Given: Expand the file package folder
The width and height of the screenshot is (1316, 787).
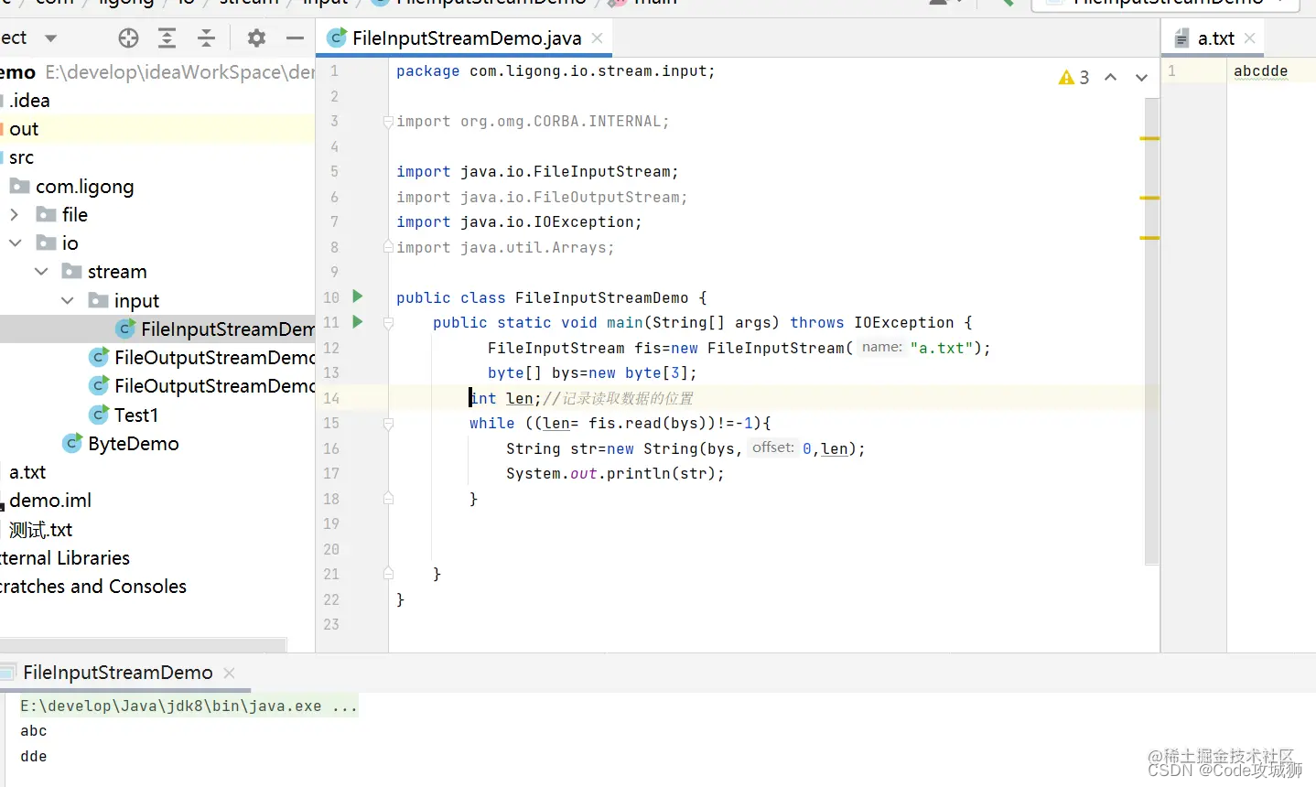Looking at the screenshot, I should tap(15, 214).
